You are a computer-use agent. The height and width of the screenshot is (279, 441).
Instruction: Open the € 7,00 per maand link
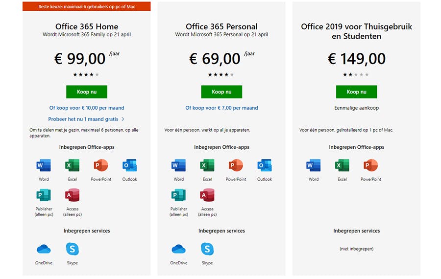(x=221, y=108)
